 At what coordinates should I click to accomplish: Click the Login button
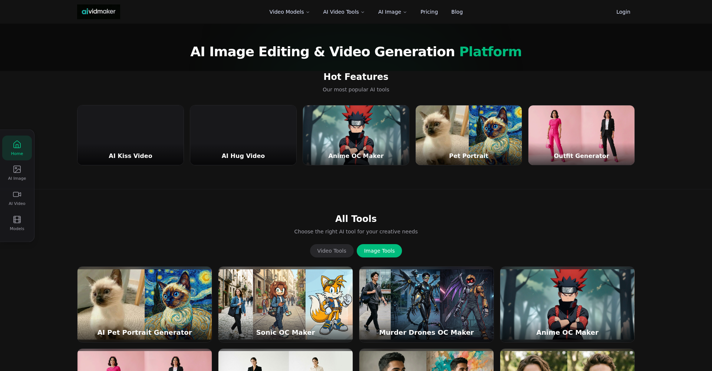[623, 11]
